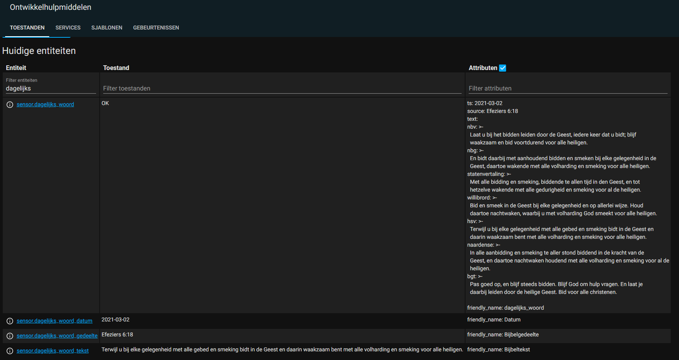The height and width of the screenshot is (360, 679).
Task: Select the Gebeurtenissen tab
Action: pos(156,28)
